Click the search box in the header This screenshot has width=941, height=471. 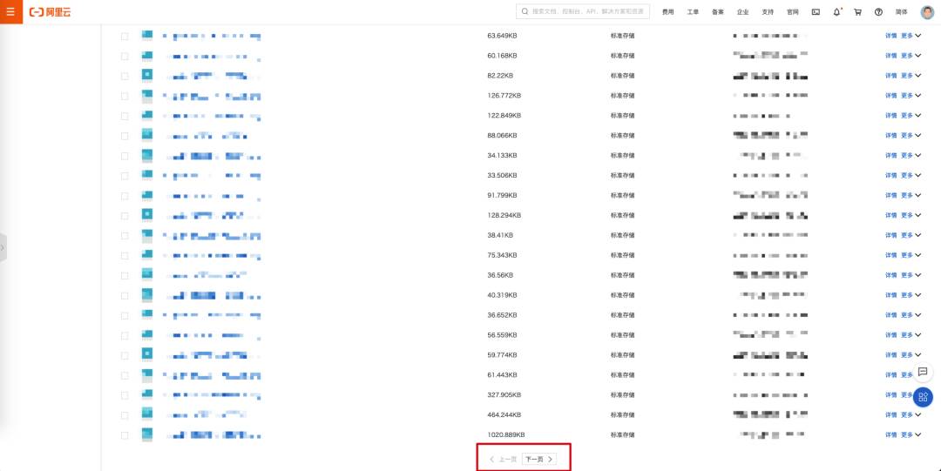point(583,11)
